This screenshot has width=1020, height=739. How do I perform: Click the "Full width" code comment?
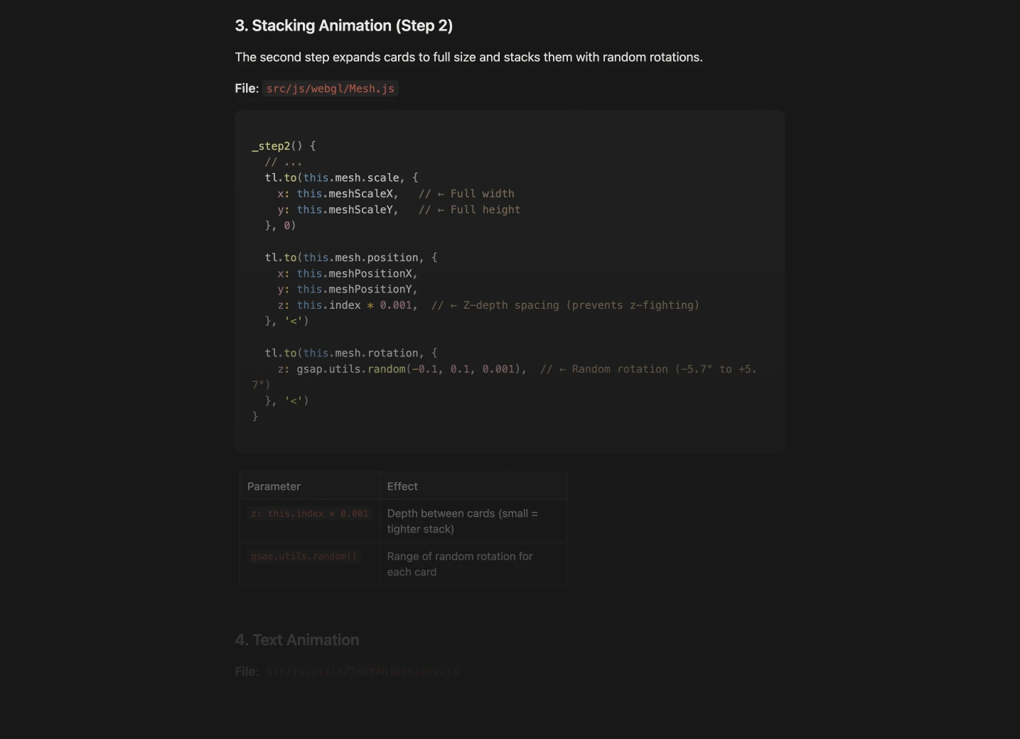point(466,194)
